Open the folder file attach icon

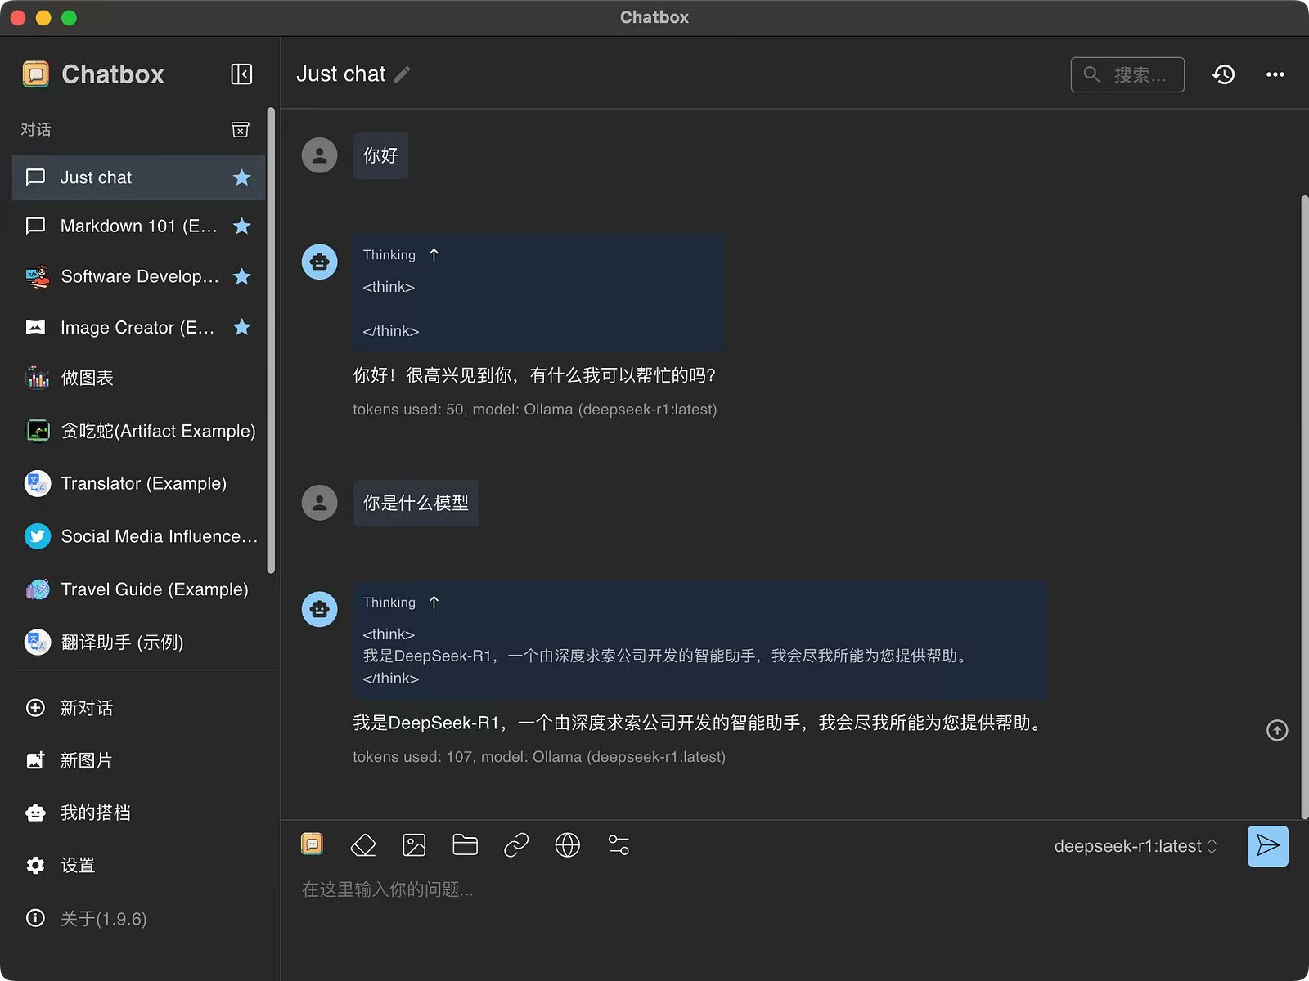point(465,844)
